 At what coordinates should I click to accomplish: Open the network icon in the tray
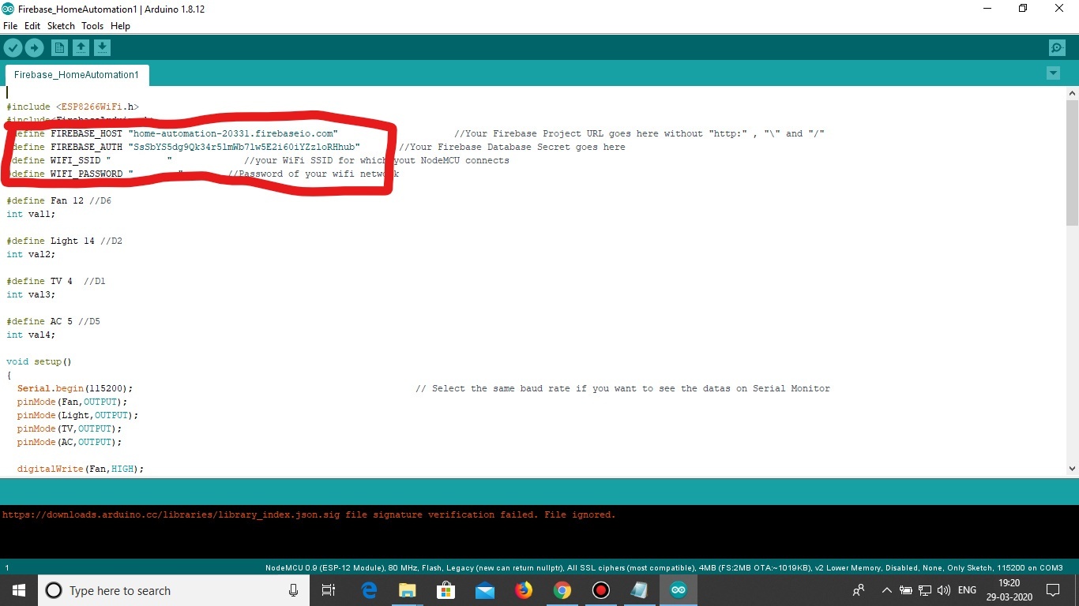[925, 590]
